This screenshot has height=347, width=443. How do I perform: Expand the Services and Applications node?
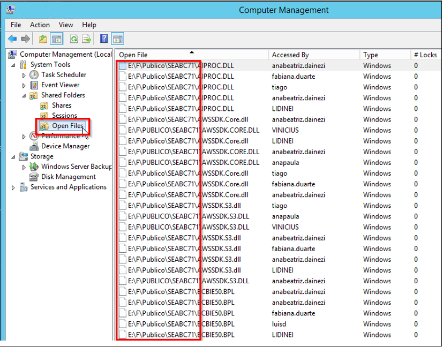[13, 187]
